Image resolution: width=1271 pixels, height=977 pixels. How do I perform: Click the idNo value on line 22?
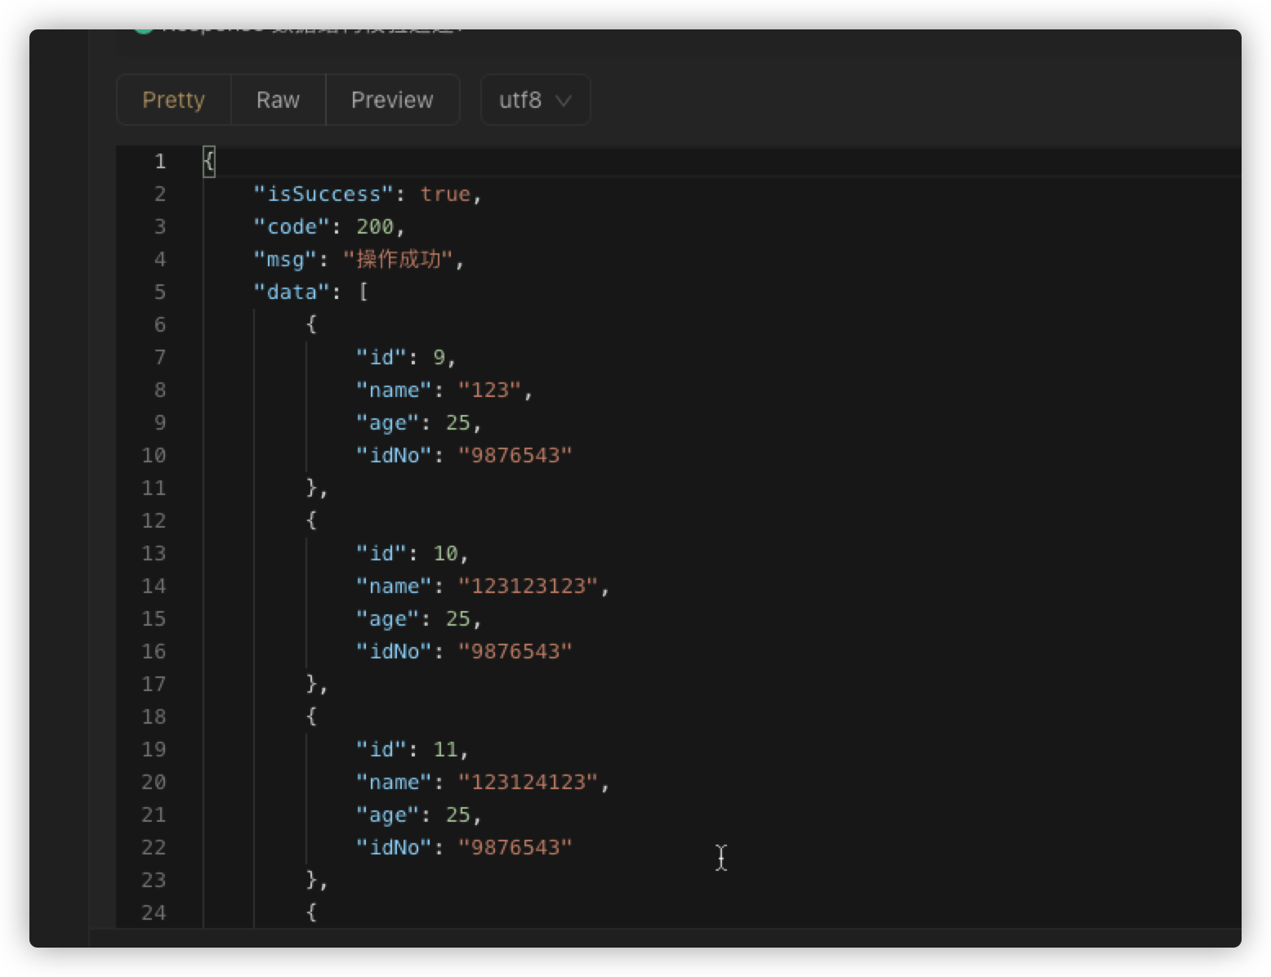coord(515,848)
